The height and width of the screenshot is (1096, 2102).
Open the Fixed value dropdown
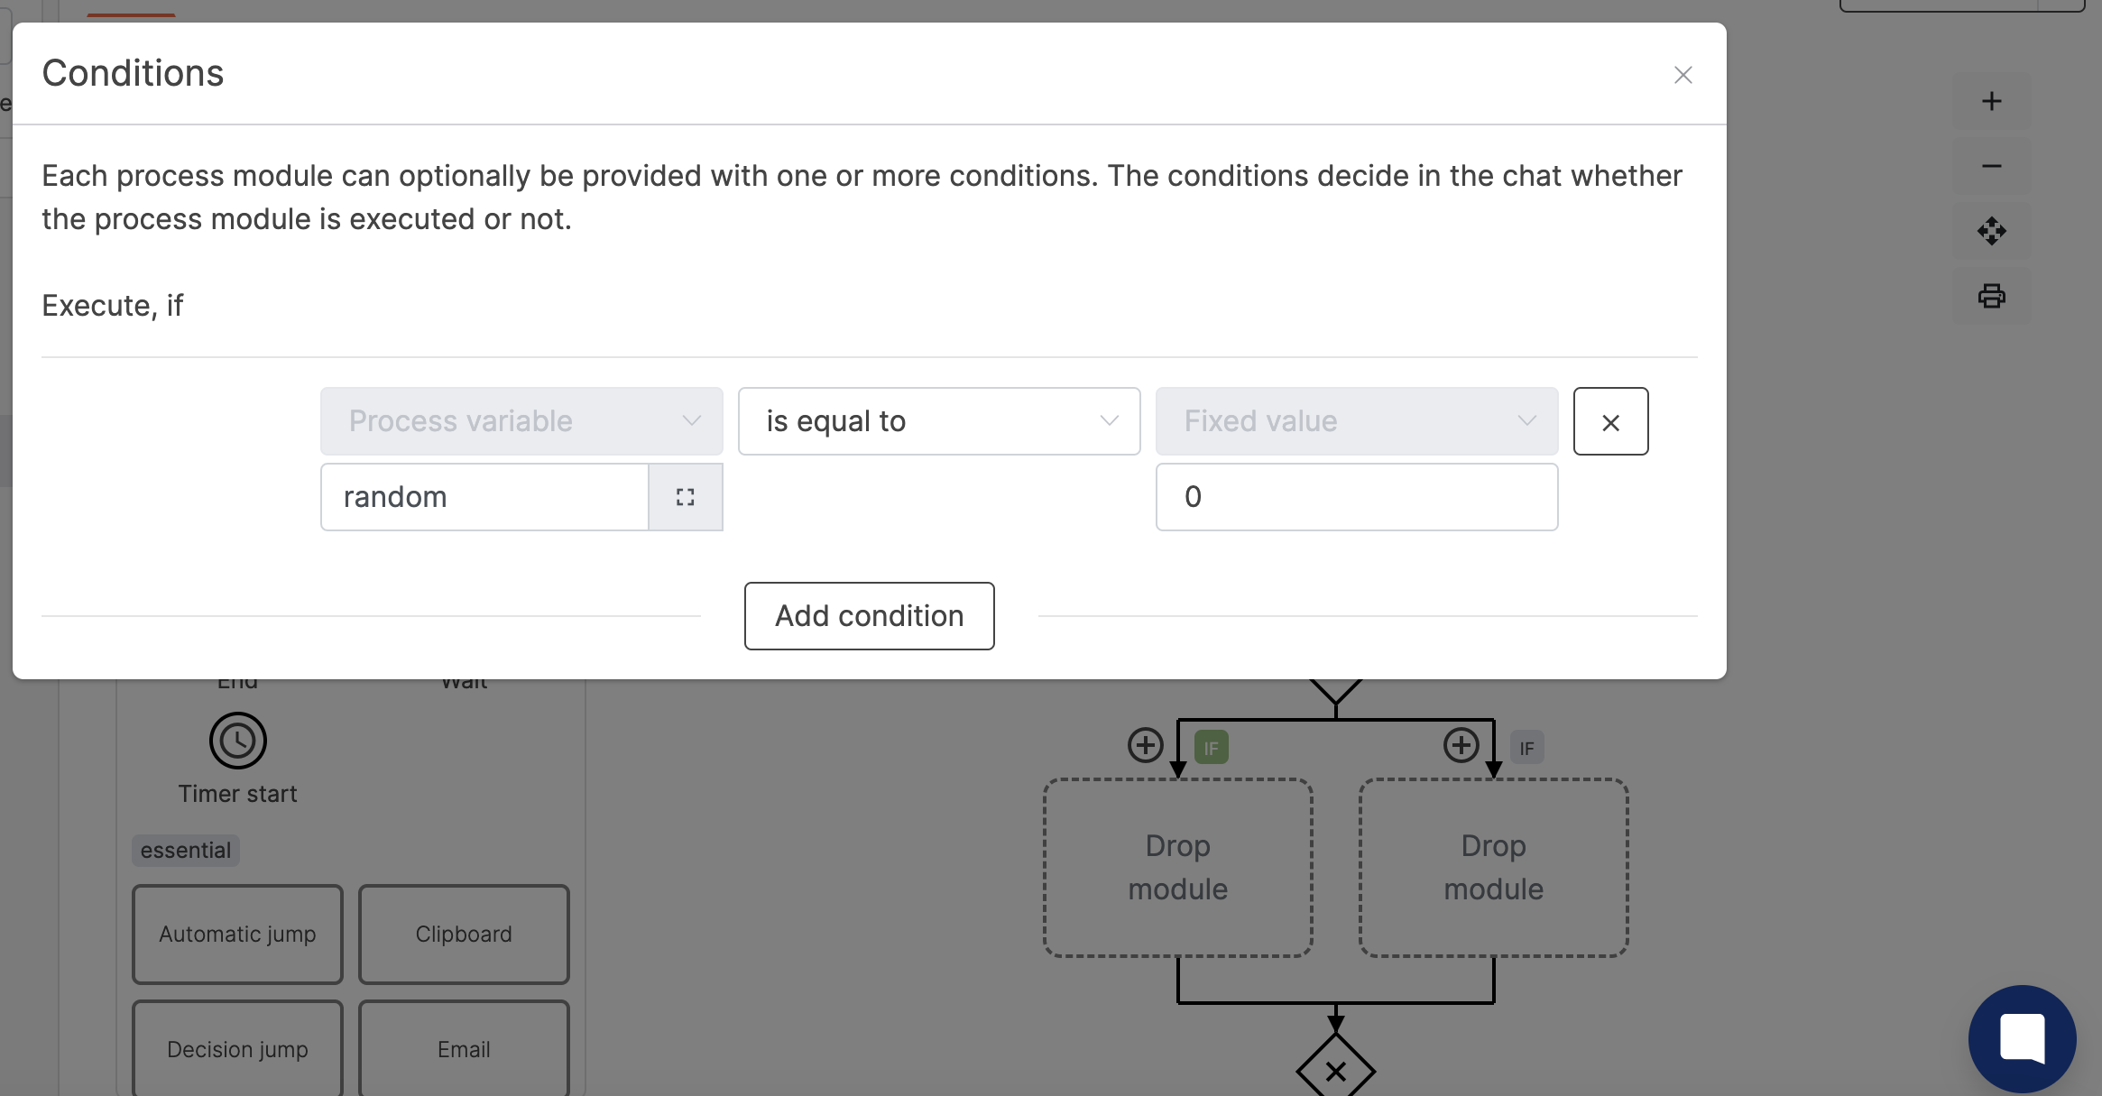(1356, 421)
